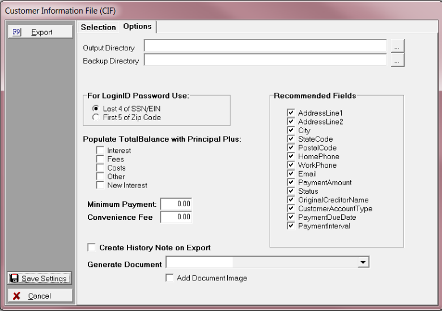Uncheck the PaymentDueDate field
The width and height of the screenshot is (442, 311).
291,218
